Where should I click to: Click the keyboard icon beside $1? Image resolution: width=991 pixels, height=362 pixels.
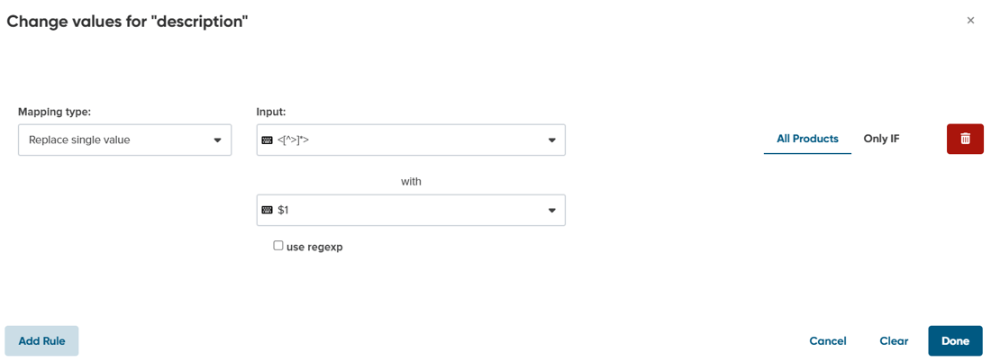pyautogui.click(x=267, y=211)
